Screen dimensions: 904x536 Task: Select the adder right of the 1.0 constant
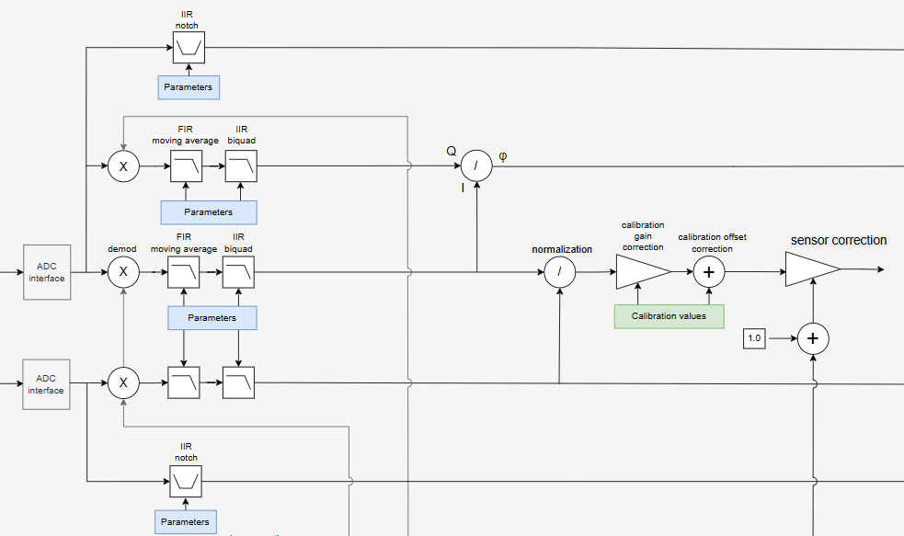812,338
